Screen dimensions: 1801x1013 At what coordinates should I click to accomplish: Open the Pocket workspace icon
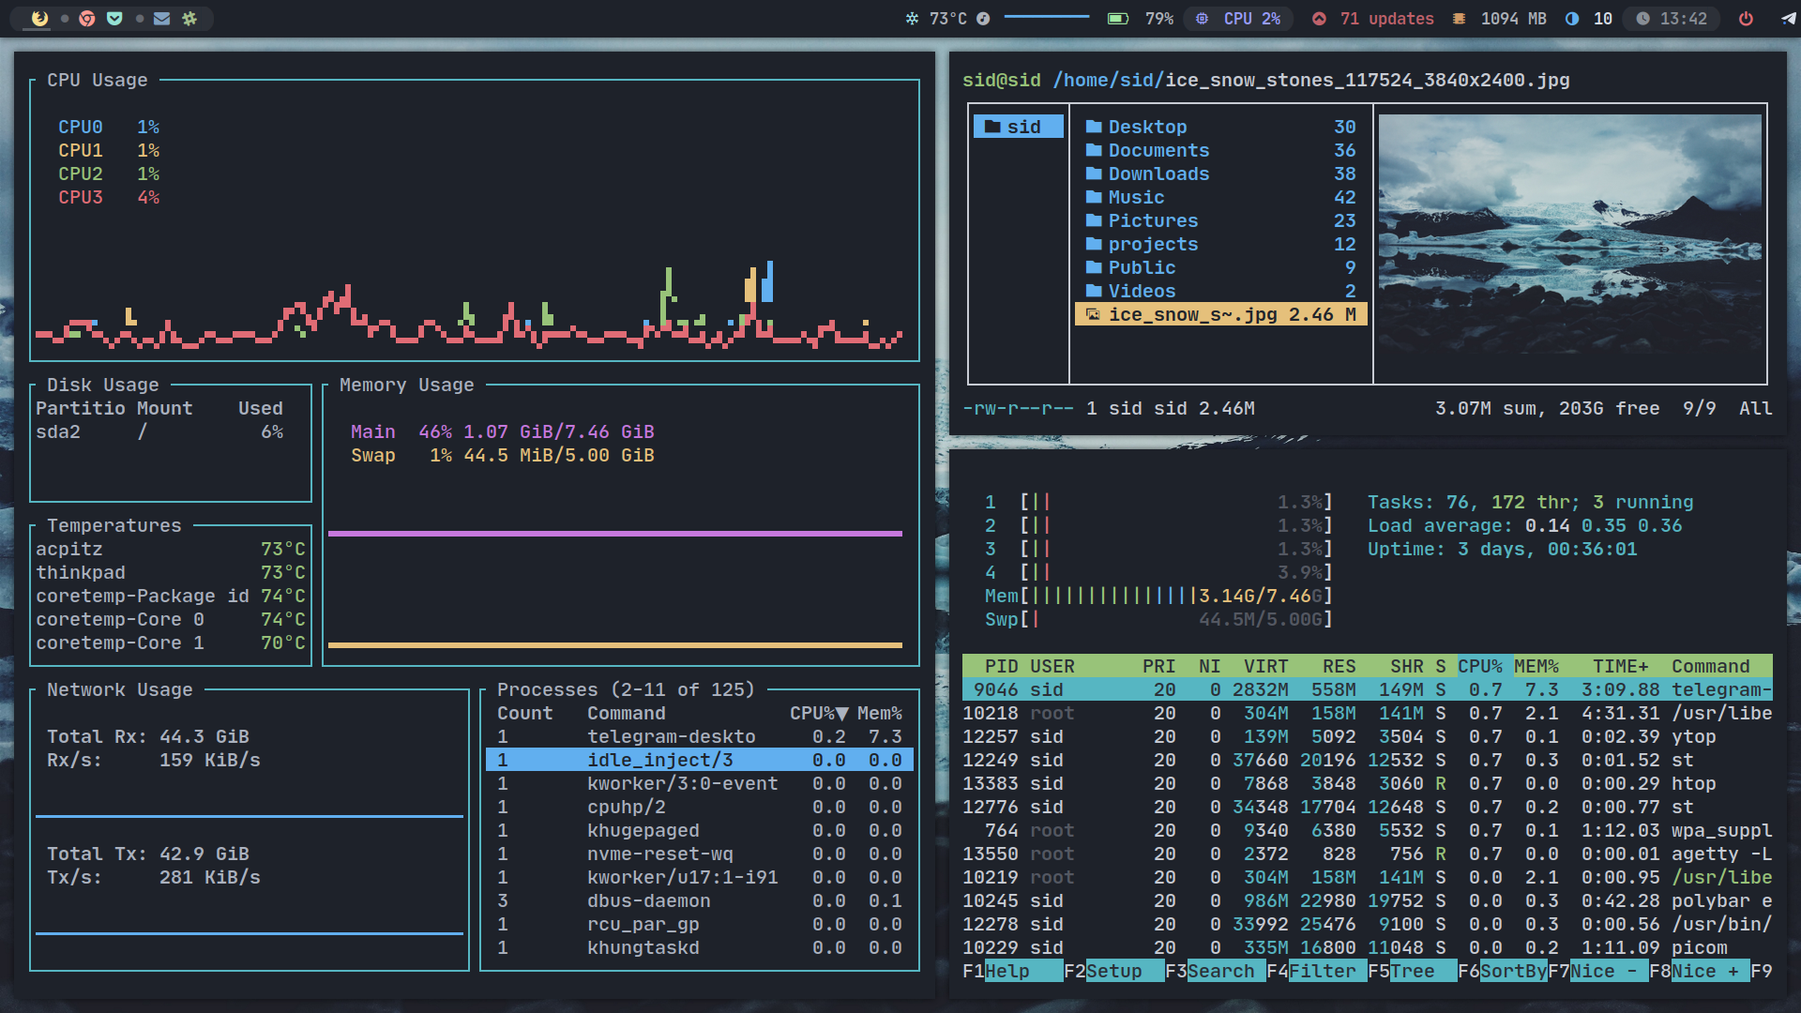tap(114, 19)
